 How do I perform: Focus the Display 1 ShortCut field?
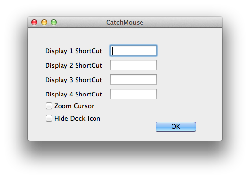134,51
